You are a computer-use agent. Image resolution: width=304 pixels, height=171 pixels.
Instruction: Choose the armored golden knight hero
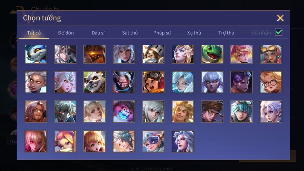coord(95,54)
